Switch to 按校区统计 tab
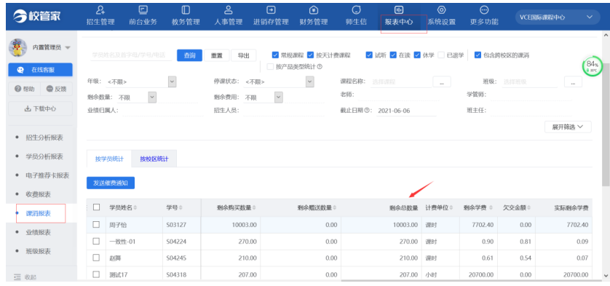 (154, 159)
